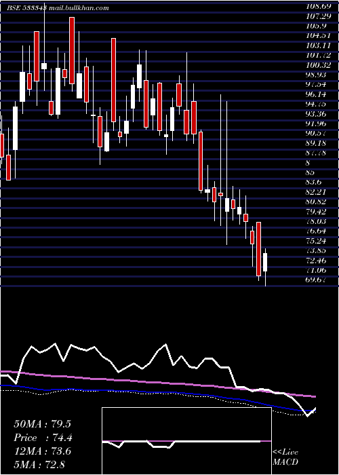Click the 96.14 price axis label
Image resolution: width=339 pixels, height=475 pixels.
click(316, 94)
